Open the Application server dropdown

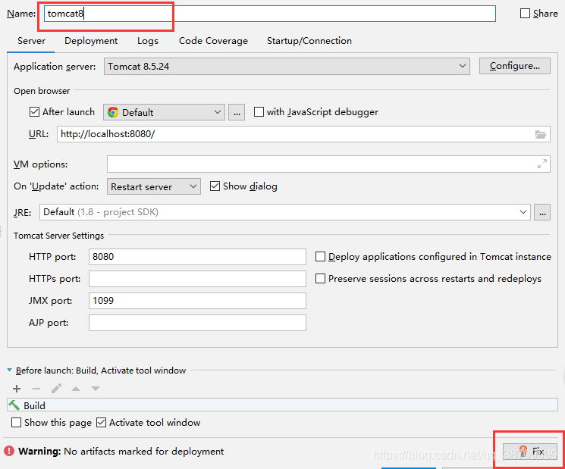[287, 67]
